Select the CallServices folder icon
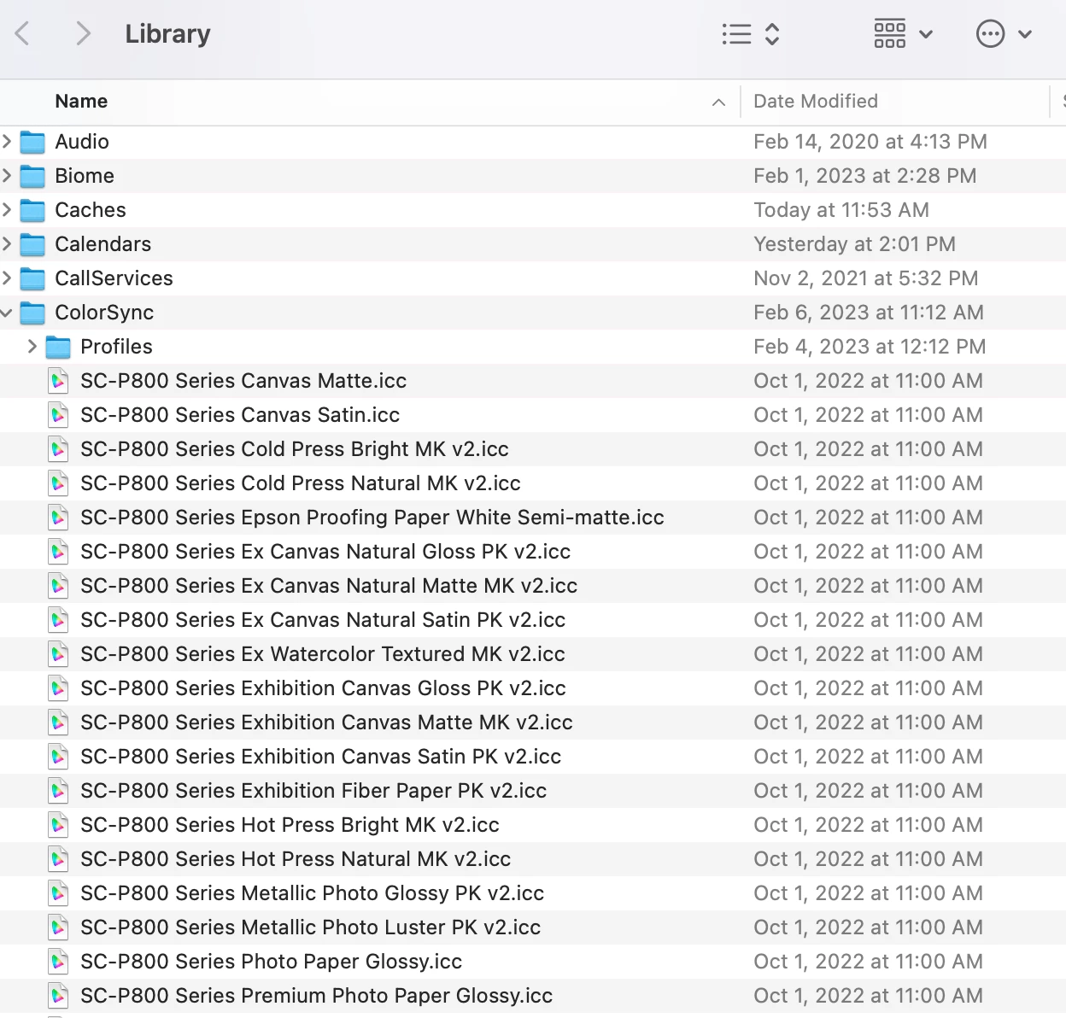Screen dimensions: 1066x1018 tap(32, 278)
